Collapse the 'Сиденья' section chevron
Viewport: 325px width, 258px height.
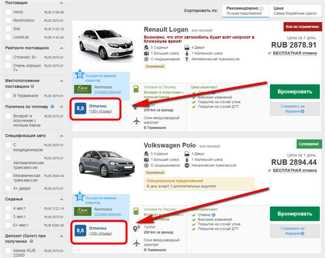click(62, 200)
